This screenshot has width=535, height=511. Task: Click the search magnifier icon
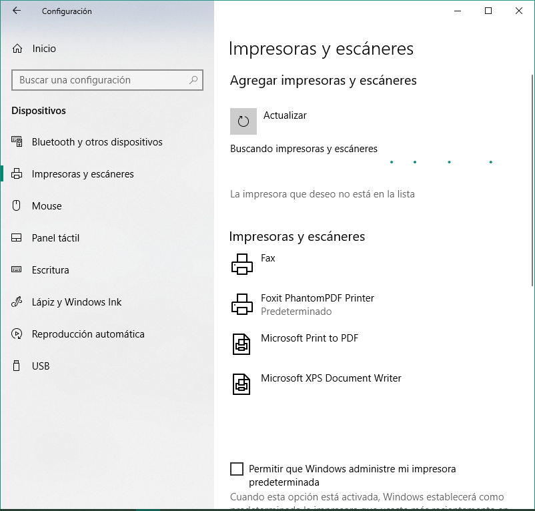[x=193, y=80]
